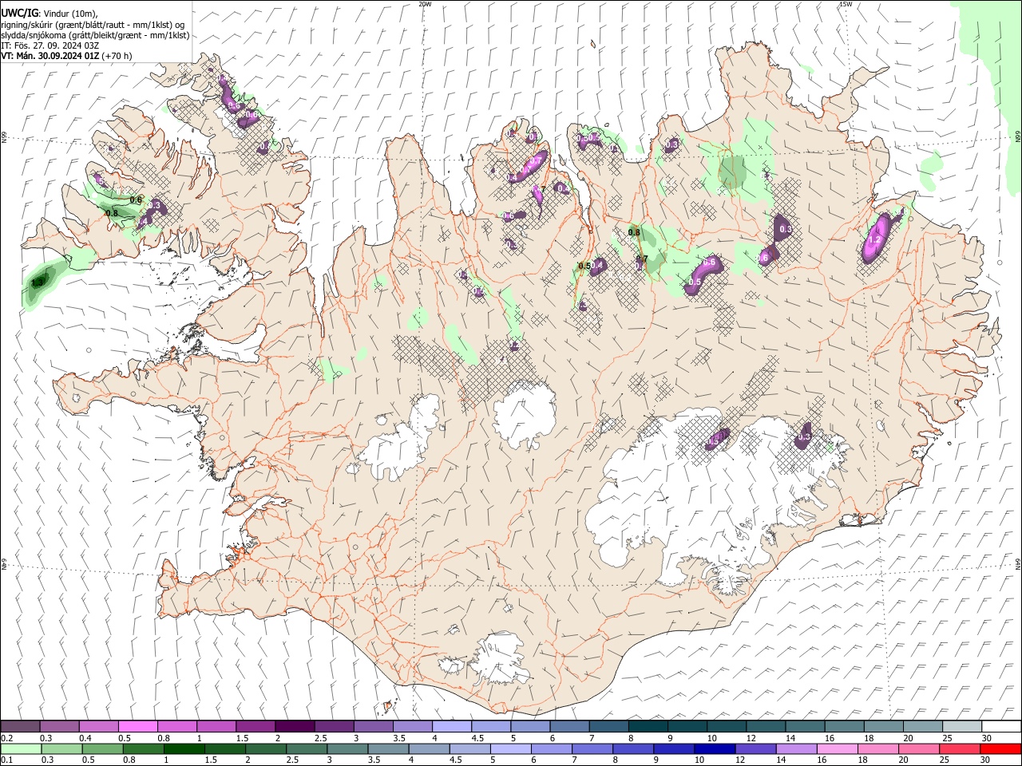Select the 'IT: Fös. 27. 09. 2024 03Z' init time line
Screen dimensions: 1022x766
click(50, 45)
